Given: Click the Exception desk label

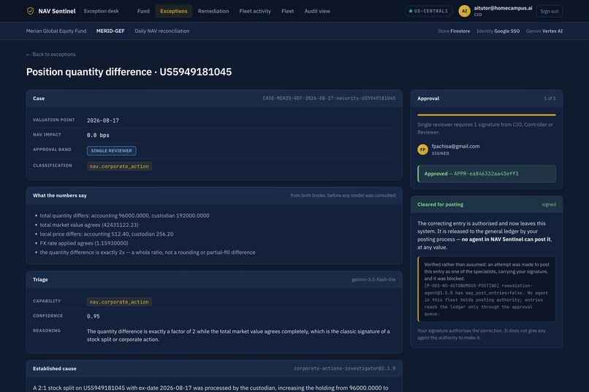Looking at the screenshot, I should coord(101,11).
